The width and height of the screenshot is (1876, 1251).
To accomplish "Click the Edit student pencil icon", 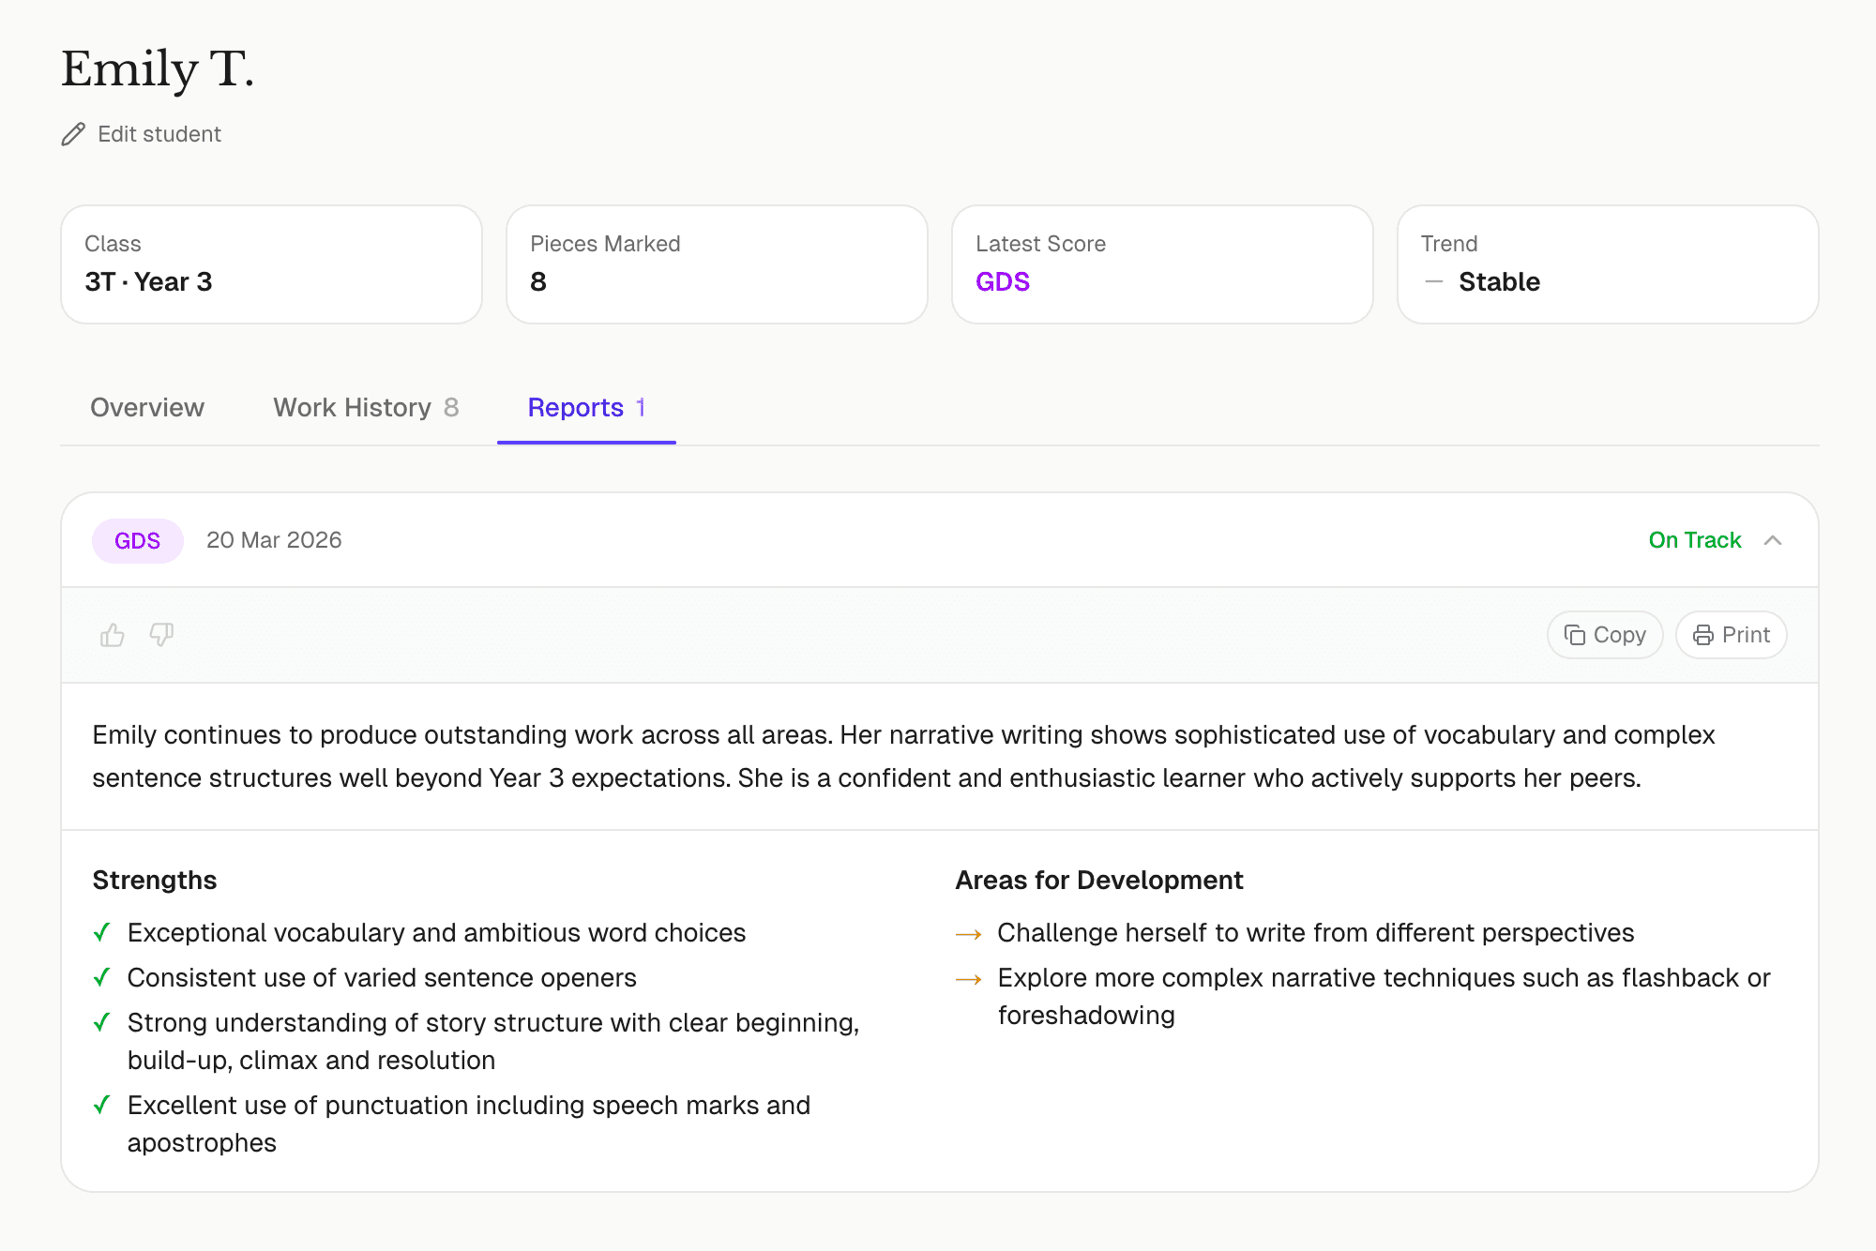I will click(x=73, y=134).
